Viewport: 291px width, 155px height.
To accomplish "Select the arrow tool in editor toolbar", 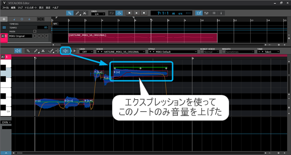I will tap(28, 51).
